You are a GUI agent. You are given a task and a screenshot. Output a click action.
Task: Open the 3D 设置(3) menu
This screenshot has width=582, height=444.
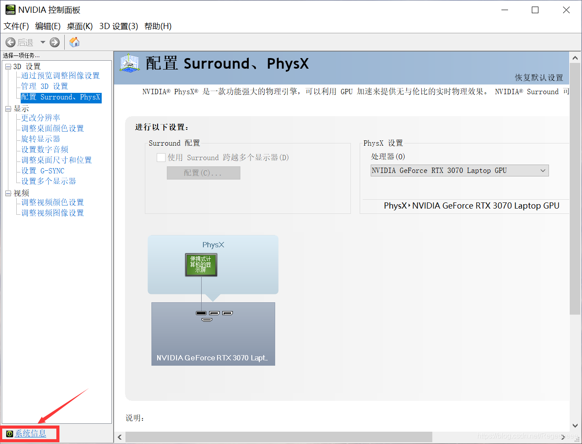coord(119,26)
